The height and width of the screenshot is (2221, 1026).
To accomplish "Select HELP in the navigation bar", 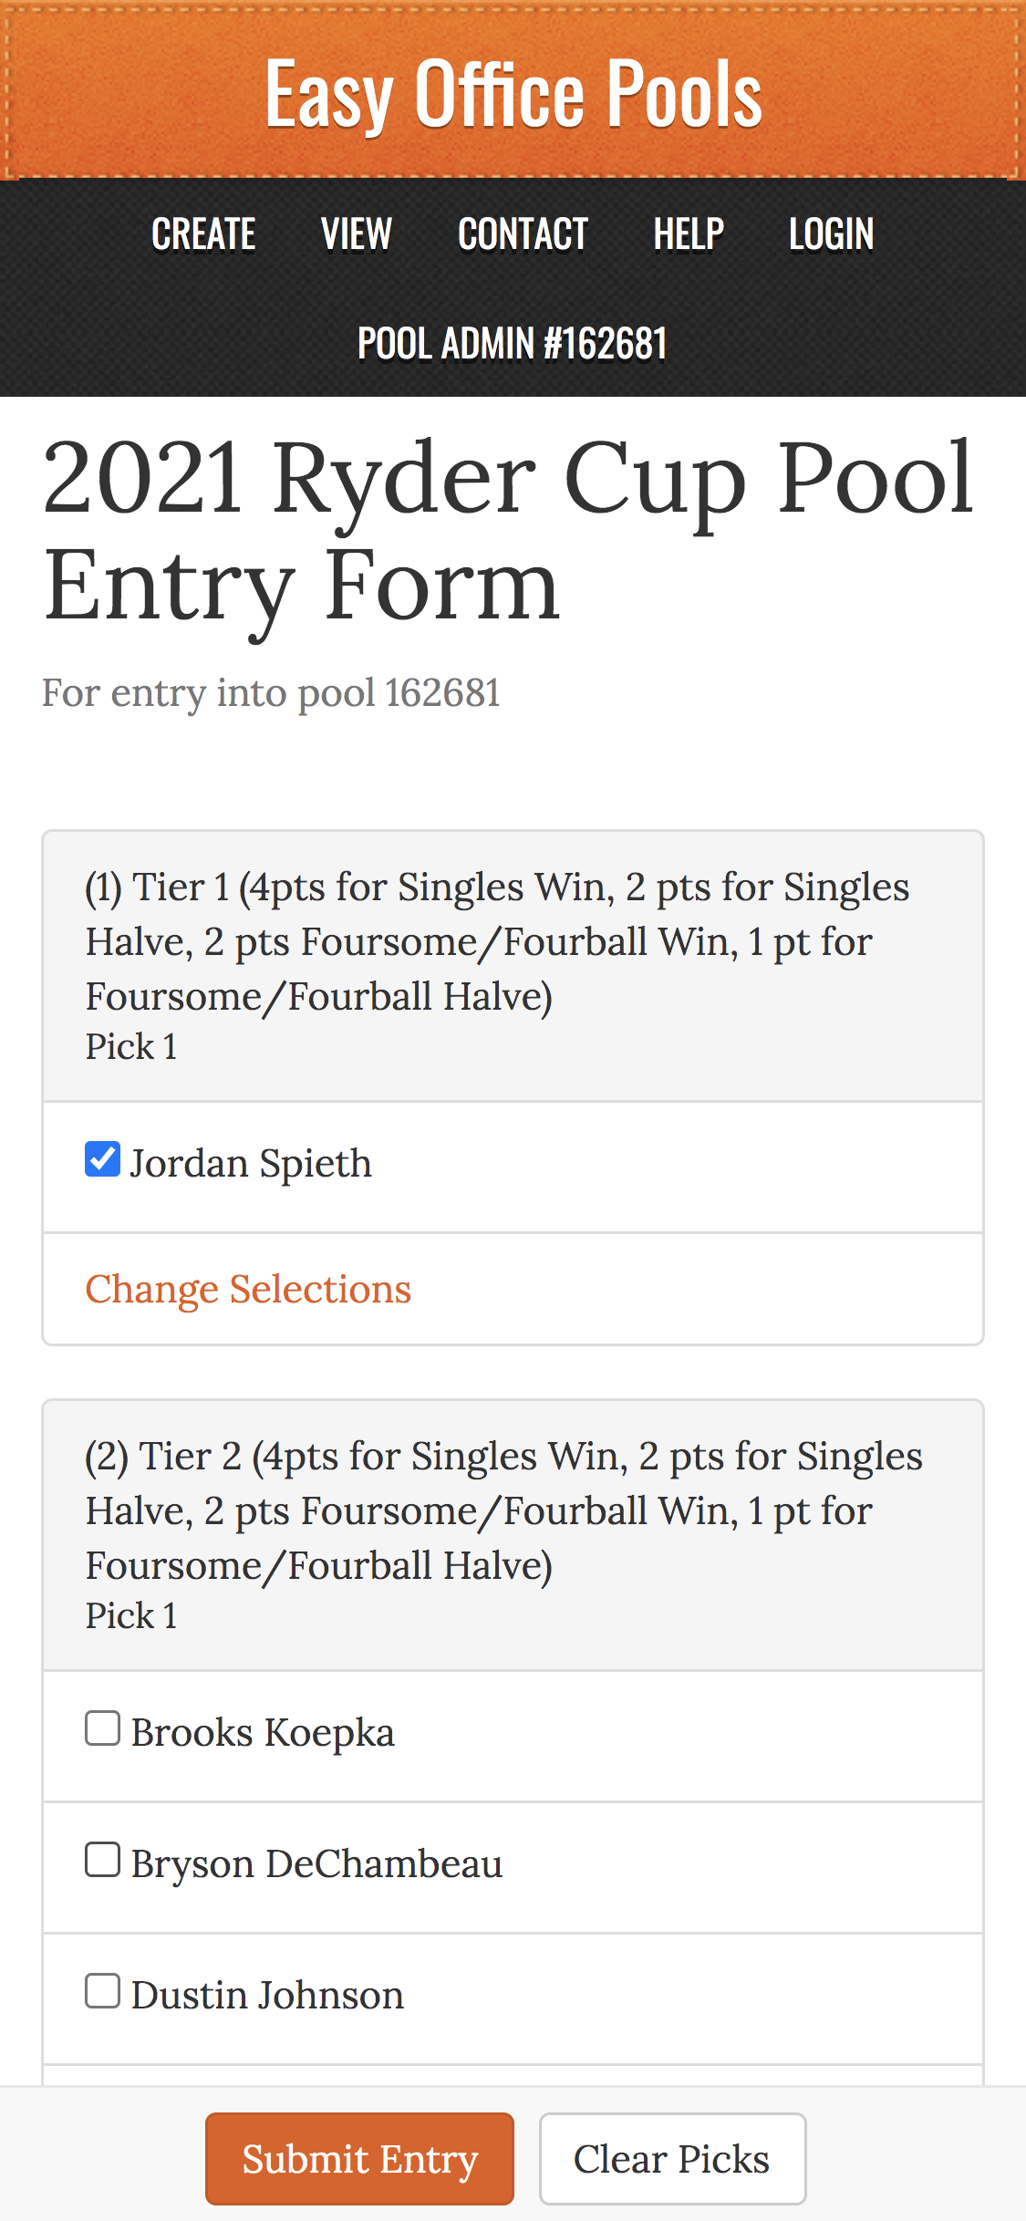I will point(689,234).
